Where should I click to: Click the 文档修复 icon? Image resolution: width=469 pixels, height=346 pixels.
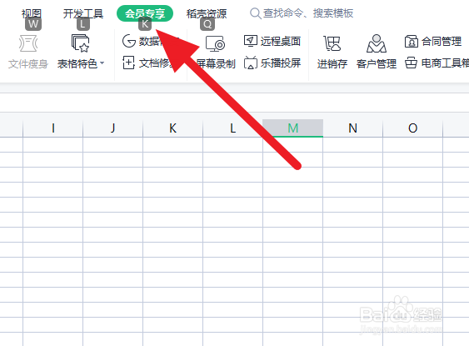[x=128, y=63]
